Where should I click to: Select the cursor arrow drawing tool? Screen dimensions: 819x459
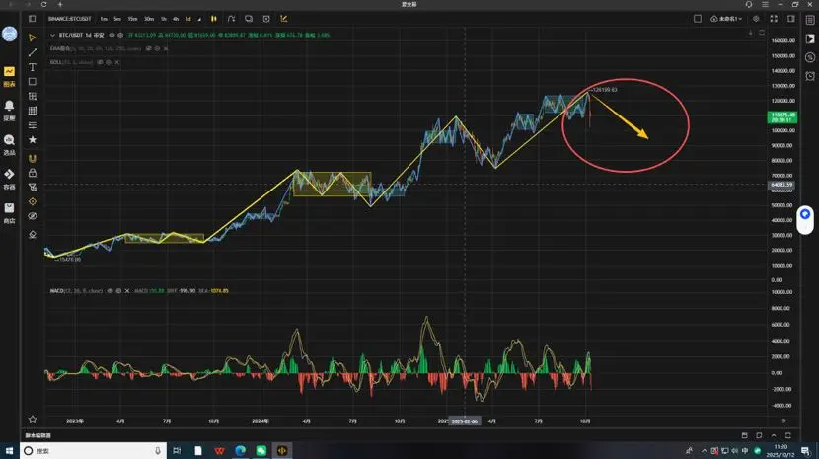[x=33, y=38]
